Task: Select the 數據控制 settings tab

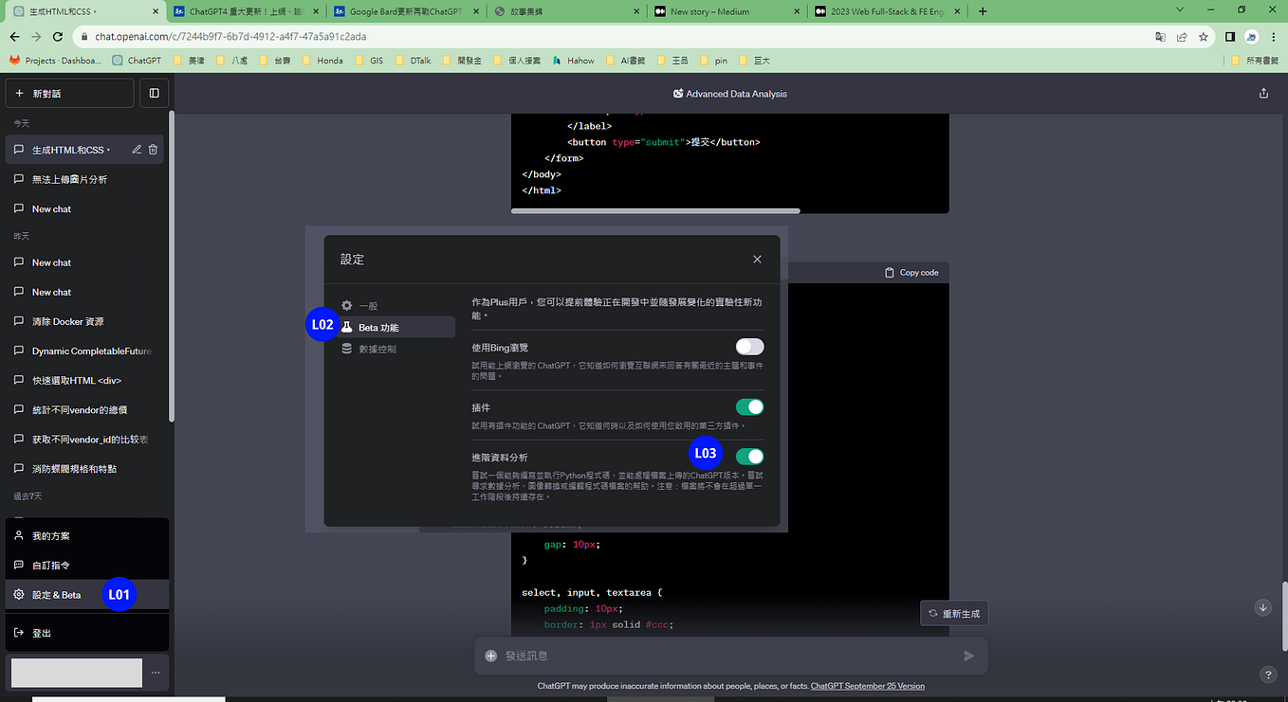Action: point(396,349)
